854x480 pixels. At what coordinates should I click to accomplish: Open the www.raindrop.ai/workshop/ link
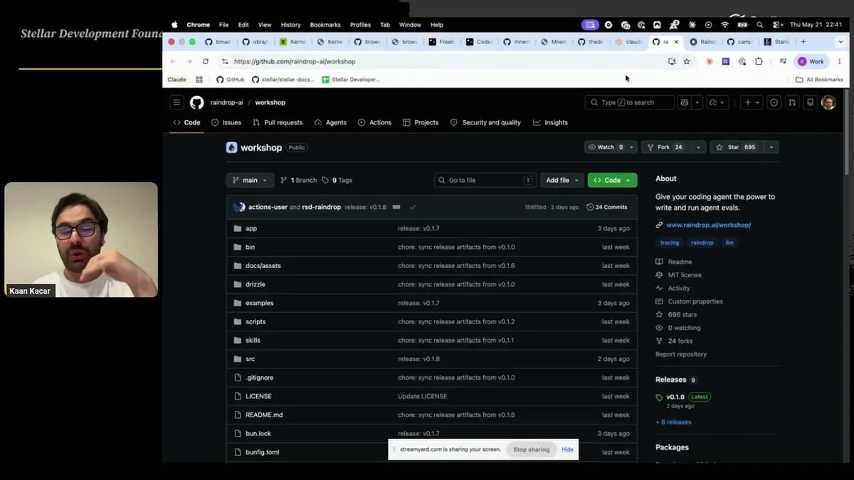708,225
